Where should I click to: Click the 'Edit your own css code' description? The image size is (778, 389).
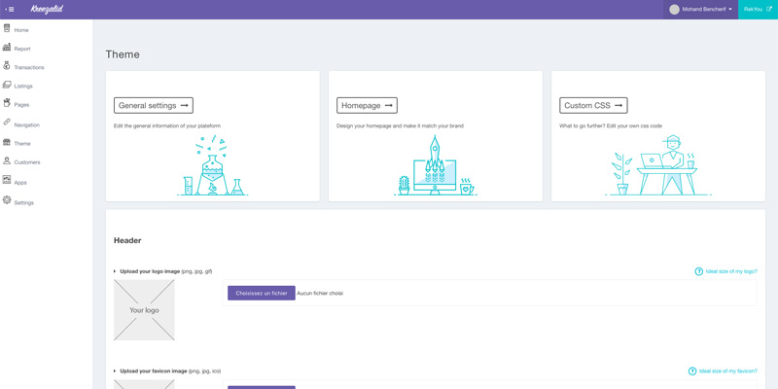pos(611,126)
